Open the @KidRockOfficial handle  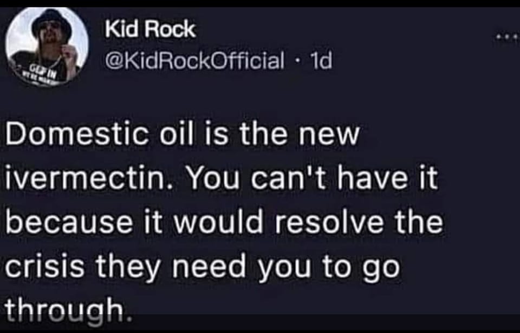[194, 60]
